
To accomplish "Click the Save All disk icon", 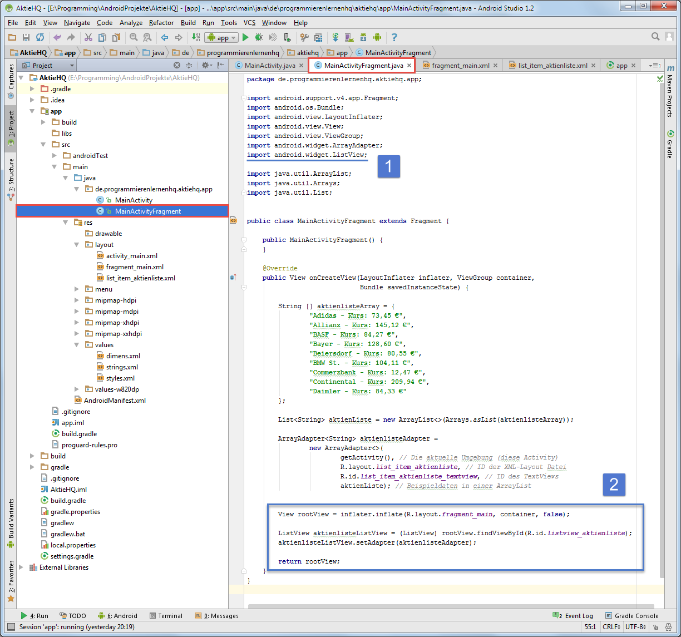I will (x=26, y=37).
